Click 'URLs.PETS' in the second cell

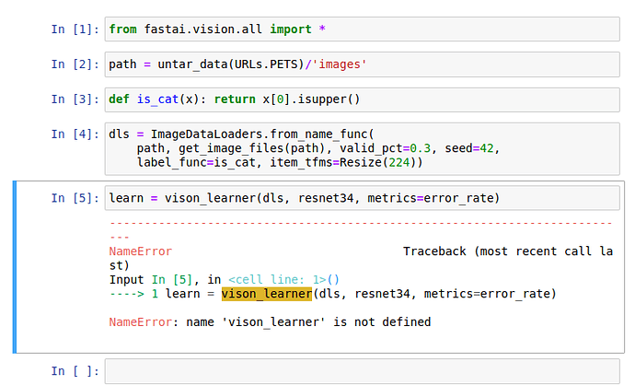(266, 64)
